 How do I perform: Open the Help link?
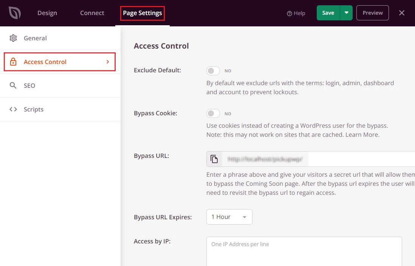296,13
